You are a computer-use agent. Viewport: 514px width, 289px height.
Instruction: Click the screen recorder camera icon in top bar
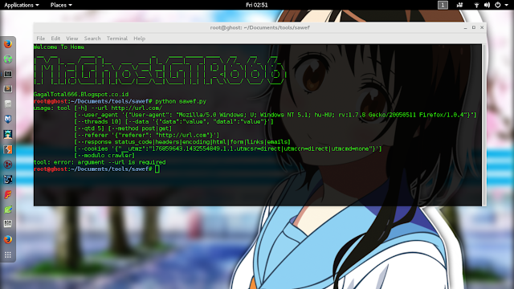click(x=460, y=5)
